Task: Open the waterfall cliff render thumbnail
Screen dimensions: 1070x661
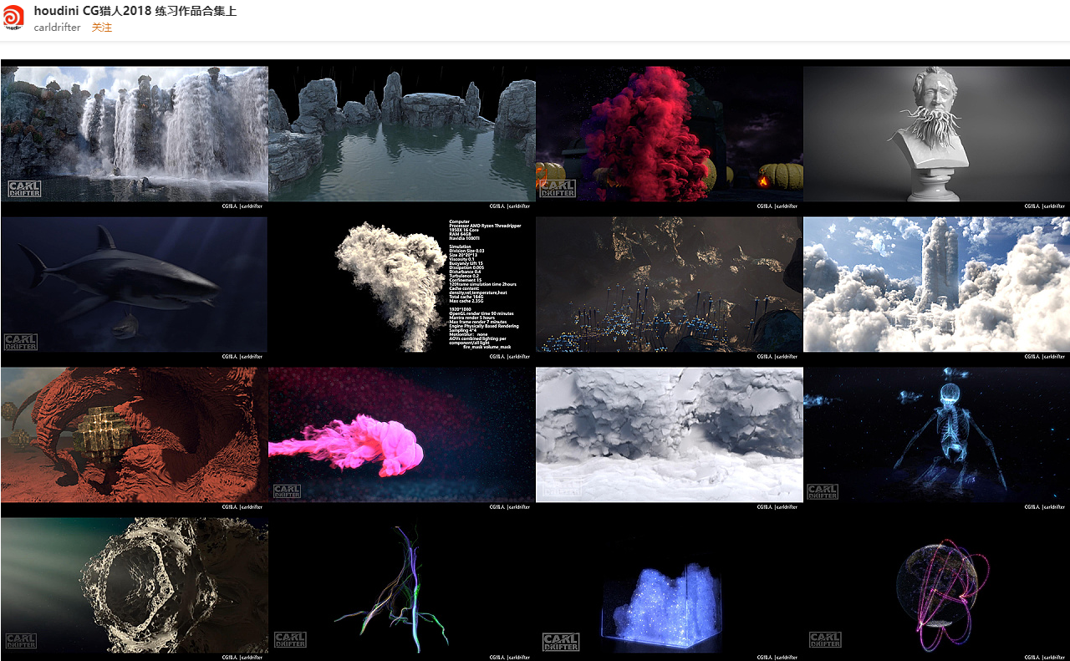Action: pyautogui.click(x=134, y=134)
